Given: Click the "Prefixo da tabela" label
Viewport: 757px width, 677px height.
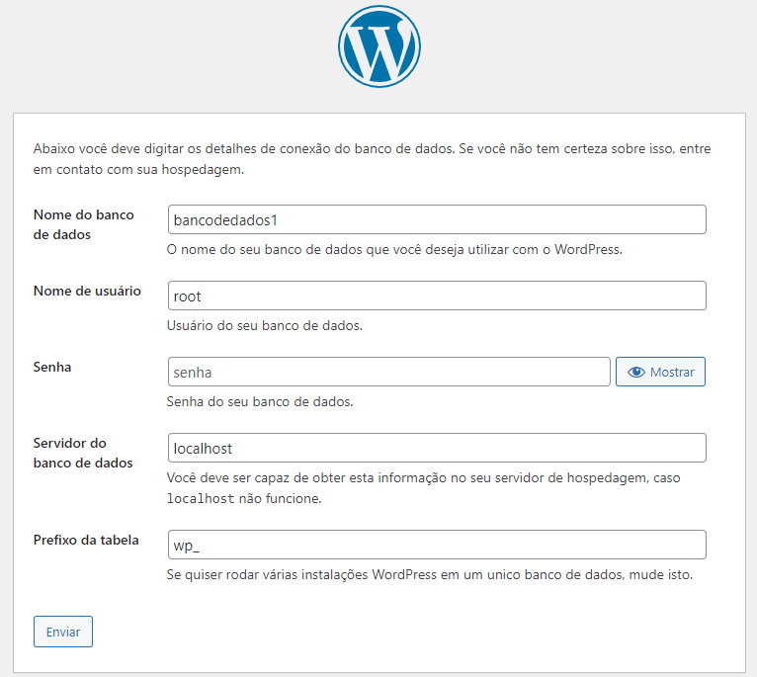Looking at the screenshot, I should 86,540.
